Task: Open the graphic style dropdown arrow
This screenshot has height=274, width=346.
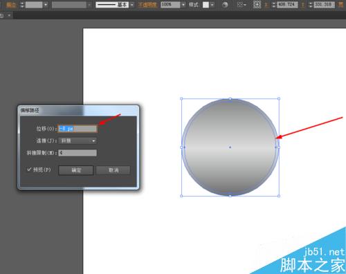Action: (212, 5)
